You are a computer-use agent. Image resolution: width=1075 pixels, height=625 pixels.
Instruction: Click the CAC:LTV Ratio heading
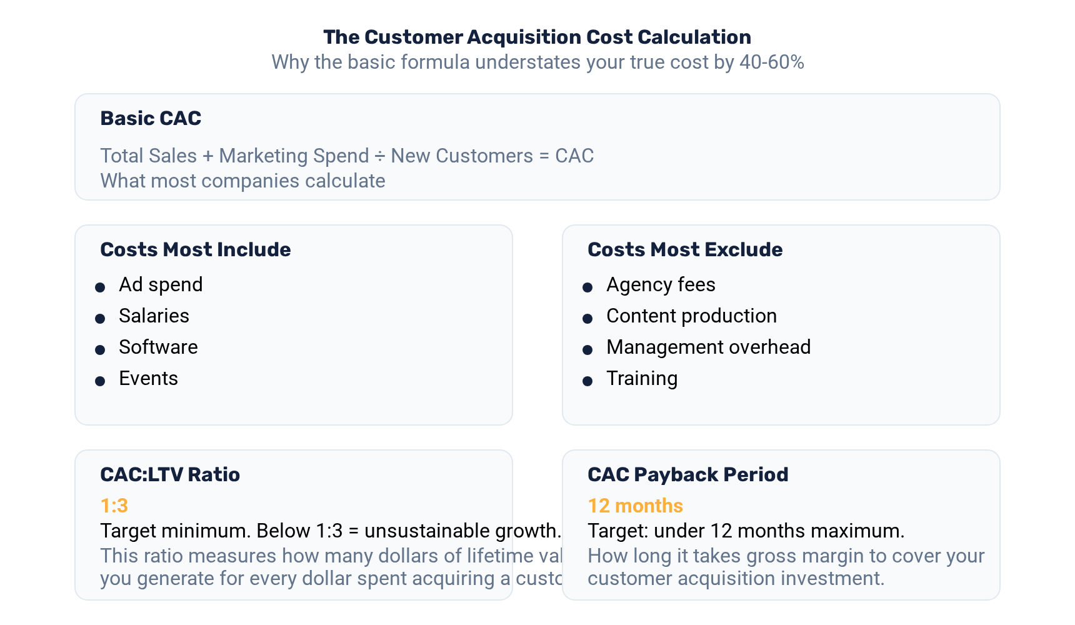[170, 475]
